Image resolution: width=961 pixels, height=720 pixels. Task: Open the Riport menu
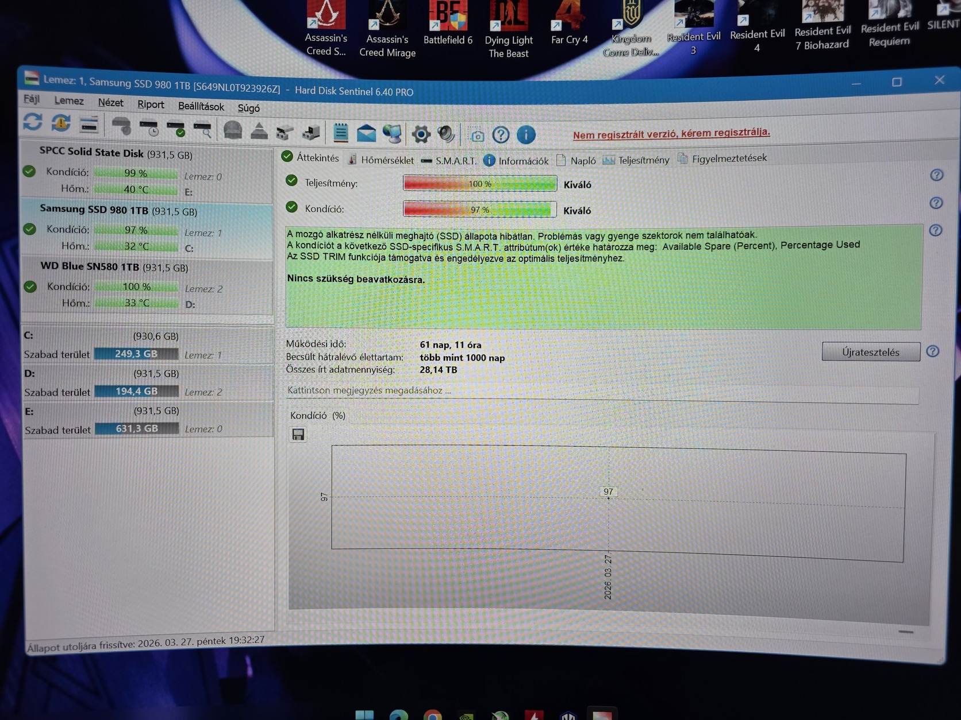(x=151, y=104)
